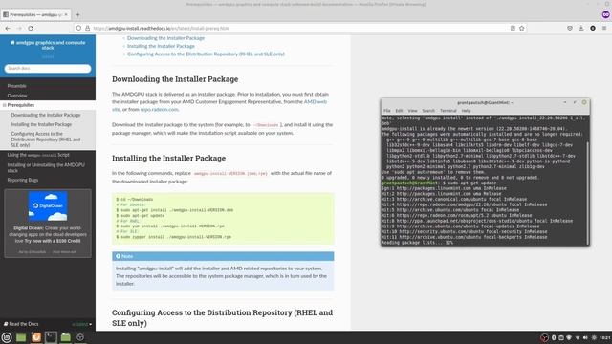Click the OBS tray icon
The image size is (612, 344).
point(544,337)
